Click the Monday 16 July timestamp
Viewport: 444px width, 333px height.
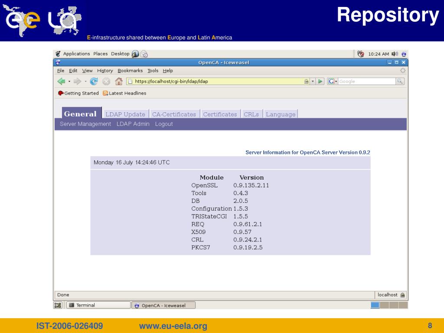coord(132,162)
